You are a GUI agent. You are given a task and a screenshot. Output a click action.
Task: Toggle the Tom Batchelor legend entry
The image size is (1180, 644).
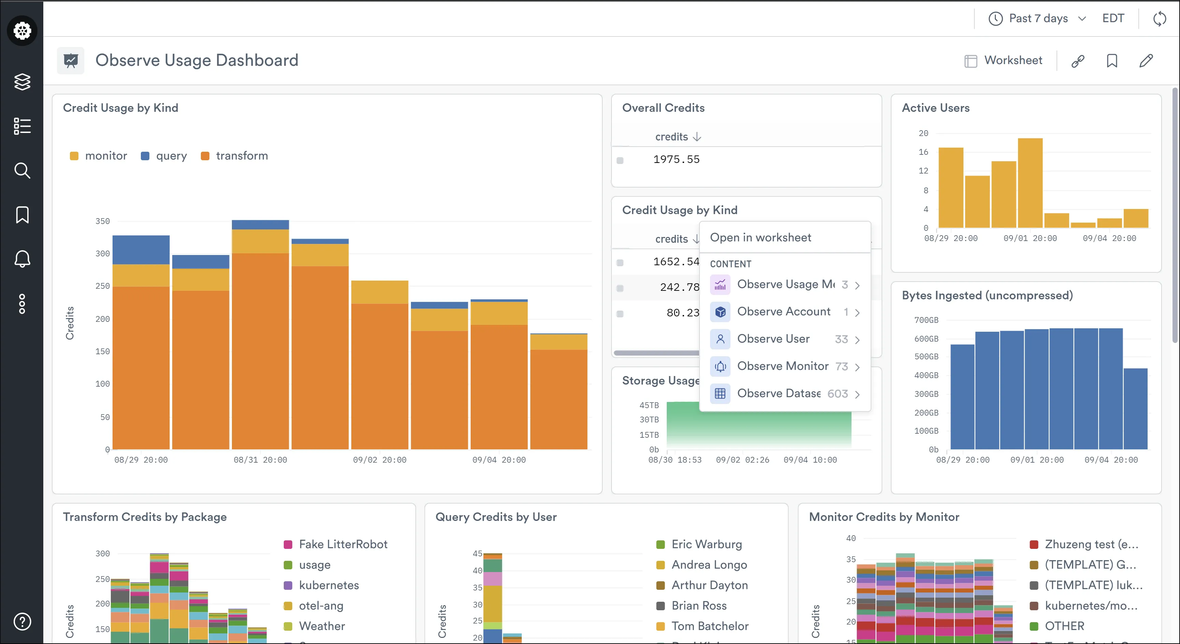703,626
